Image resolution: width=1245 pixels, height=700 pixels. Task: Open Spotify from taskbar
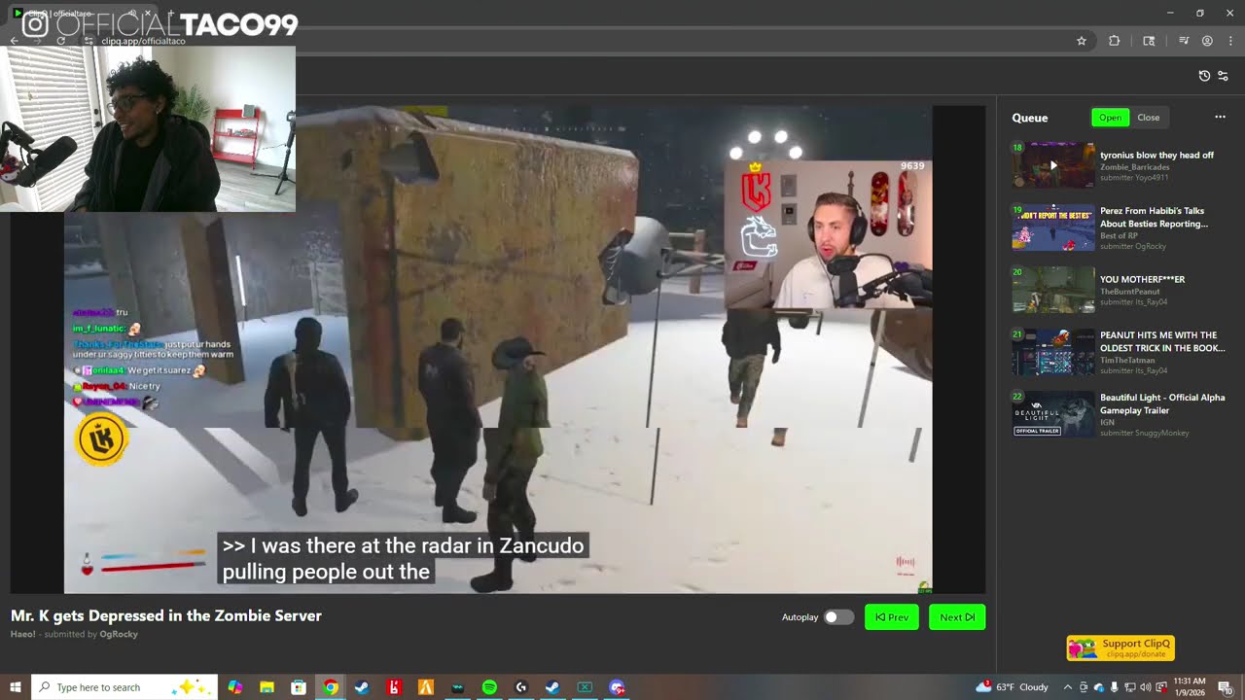pos(489,687)
